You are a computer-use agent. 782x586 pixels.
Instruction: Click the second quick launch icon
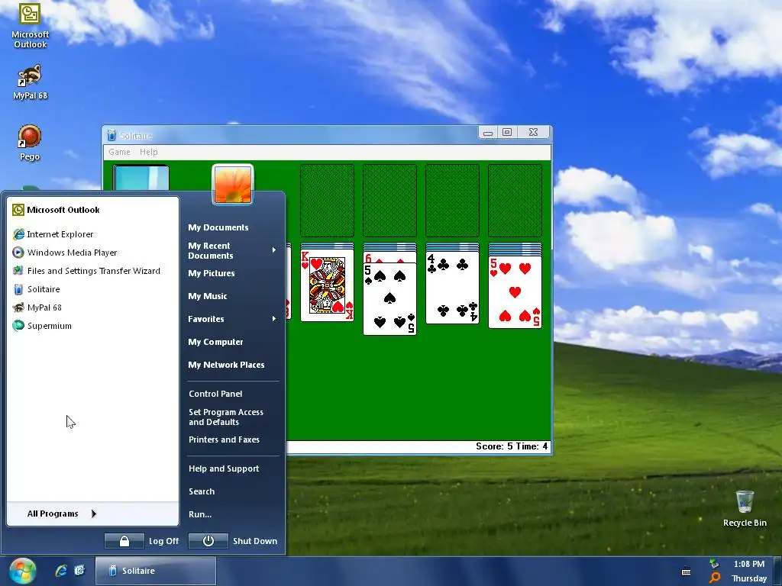(79, 571)
